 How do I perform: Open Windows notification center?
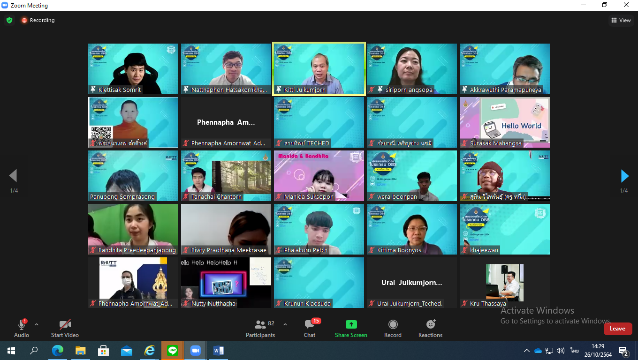(623, 351)
